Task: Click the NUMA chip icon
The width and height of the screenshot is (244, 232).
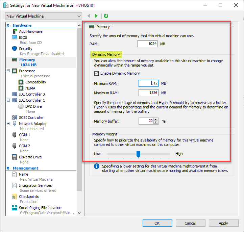Action: (21, 88)
